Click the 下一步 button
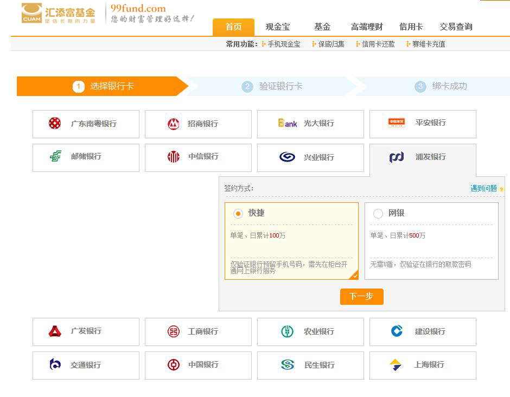Screen dimensions: 510x397 tap(361, 297)
